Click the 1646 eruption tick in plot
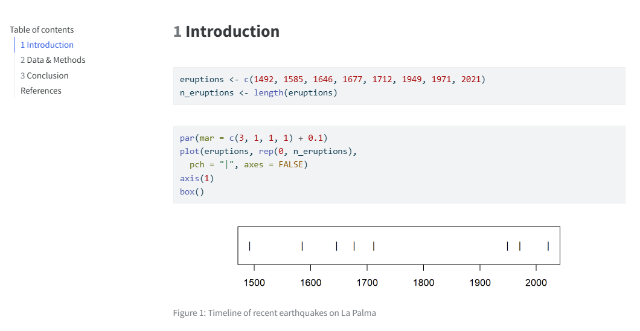640x331 pixels. pyautogui.click(x=336, y=246)
